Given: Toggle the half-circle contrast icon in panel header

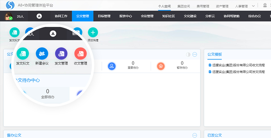Looking at the screenshot, I should pos(188,55).
